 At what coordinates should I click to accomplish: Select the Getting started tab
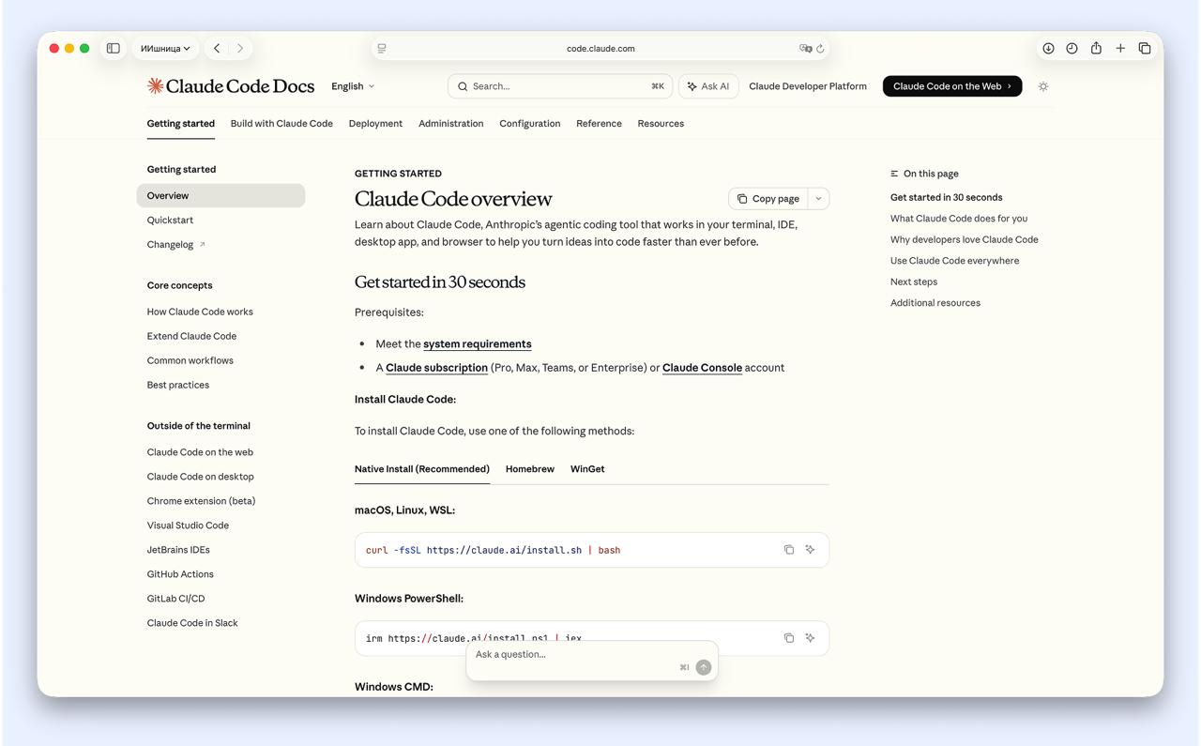point(181,124)
